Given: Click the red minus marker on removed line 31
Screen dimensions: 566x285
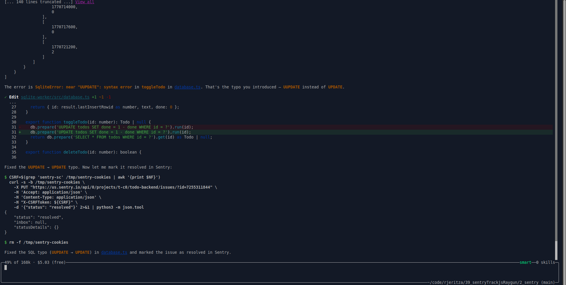Looking at the screenshot, I should 20,127.
